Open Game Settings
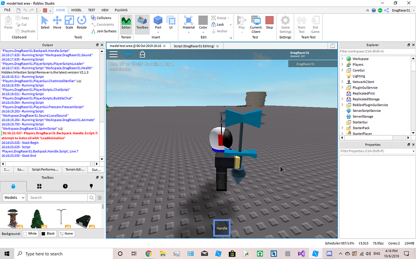 click(285, 24)
